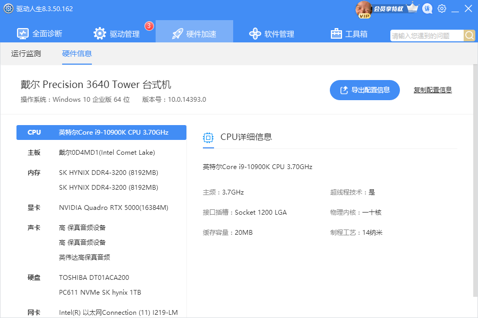
Task: Click the 导出配置信息 button
Action: [364, 90]
